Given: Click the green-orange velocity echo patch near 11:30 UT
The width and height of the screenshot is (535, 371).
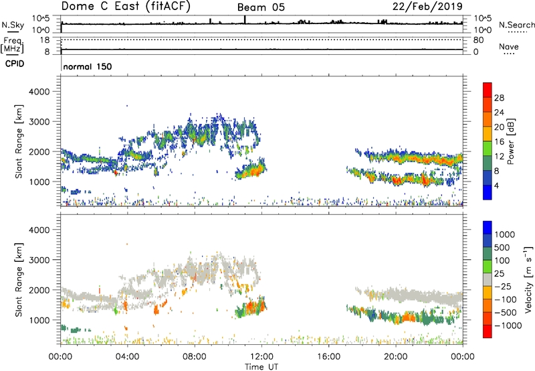Looking at the screenshot, I should [251, 307].
